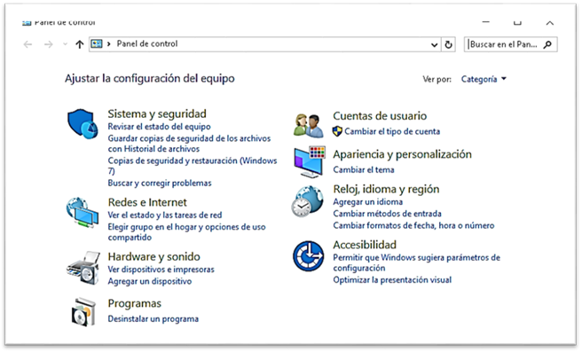Go up one folder level

tap(80, 44)
